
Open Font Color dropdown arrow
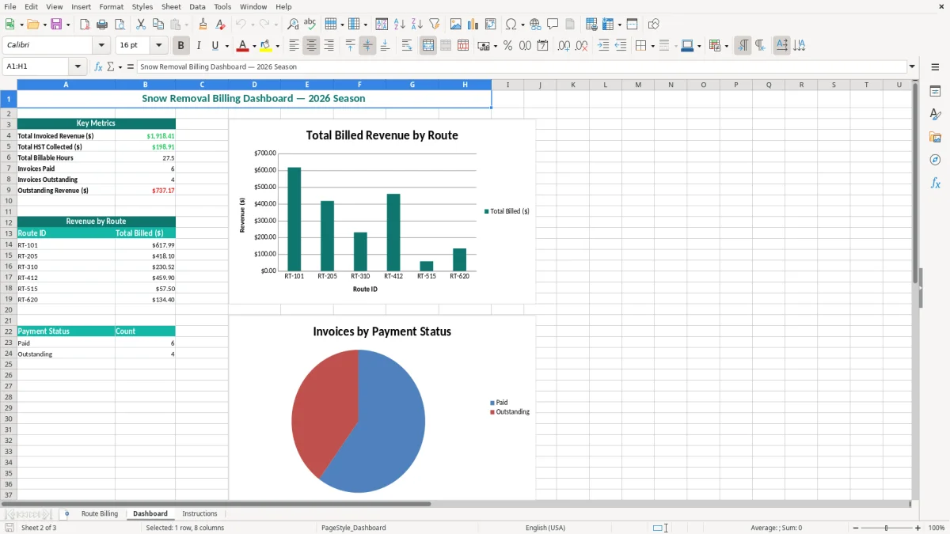click(x=254, y=46)
